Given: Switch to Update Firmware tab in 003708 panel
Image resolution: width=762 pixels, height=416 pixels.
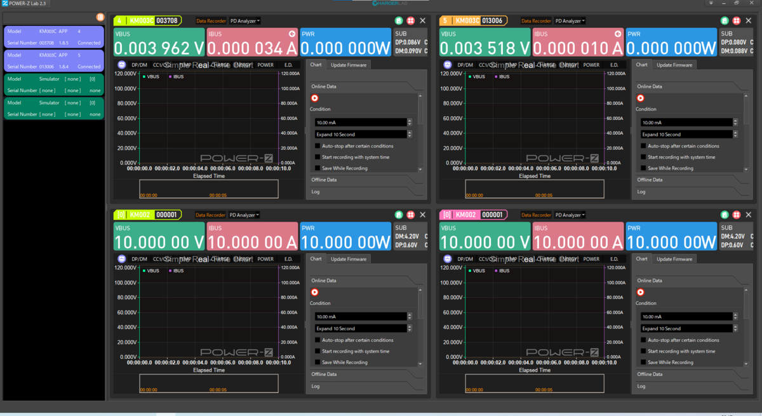Looking at the screenshot, I should 349,65.
